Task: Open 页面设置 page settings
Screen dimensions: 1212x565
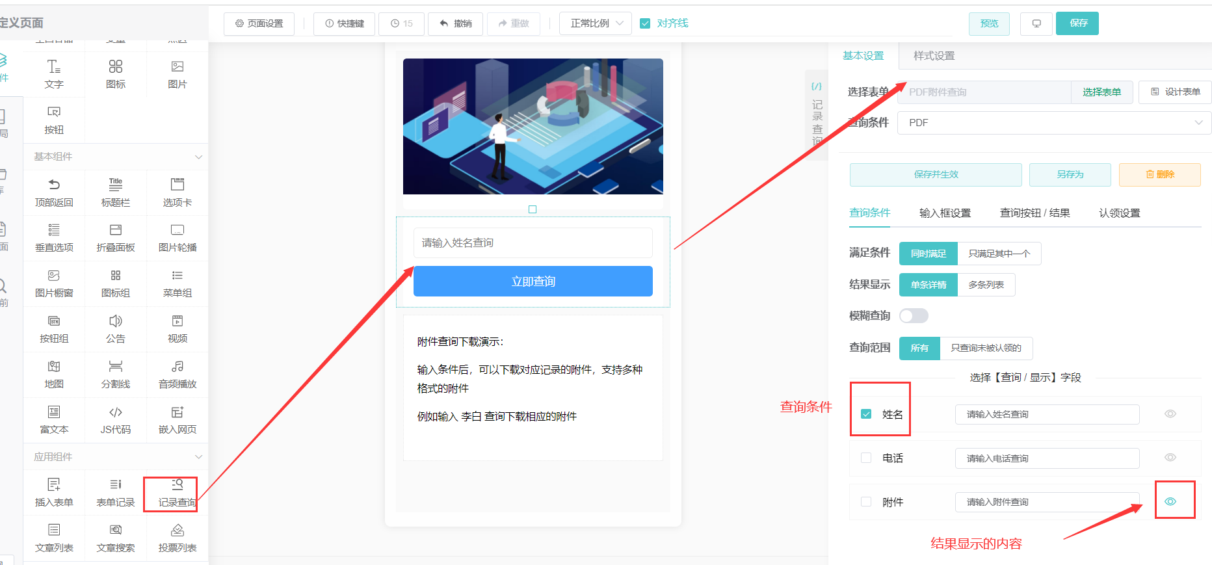Action: coord(259,23)
